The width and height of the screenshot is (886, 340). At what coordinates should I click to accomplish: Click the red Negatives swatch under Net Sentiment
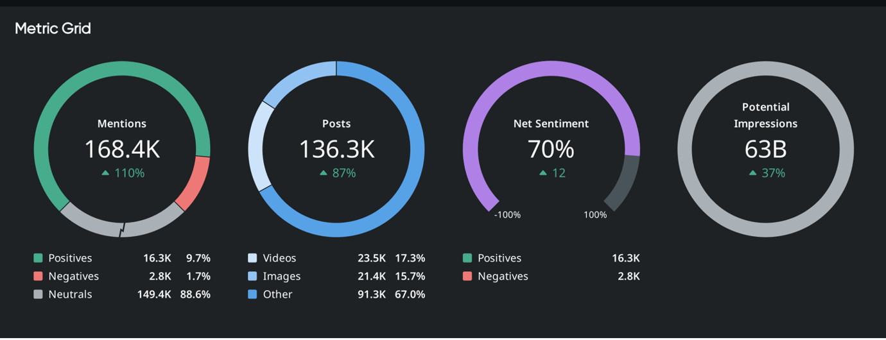click(467, 276)
